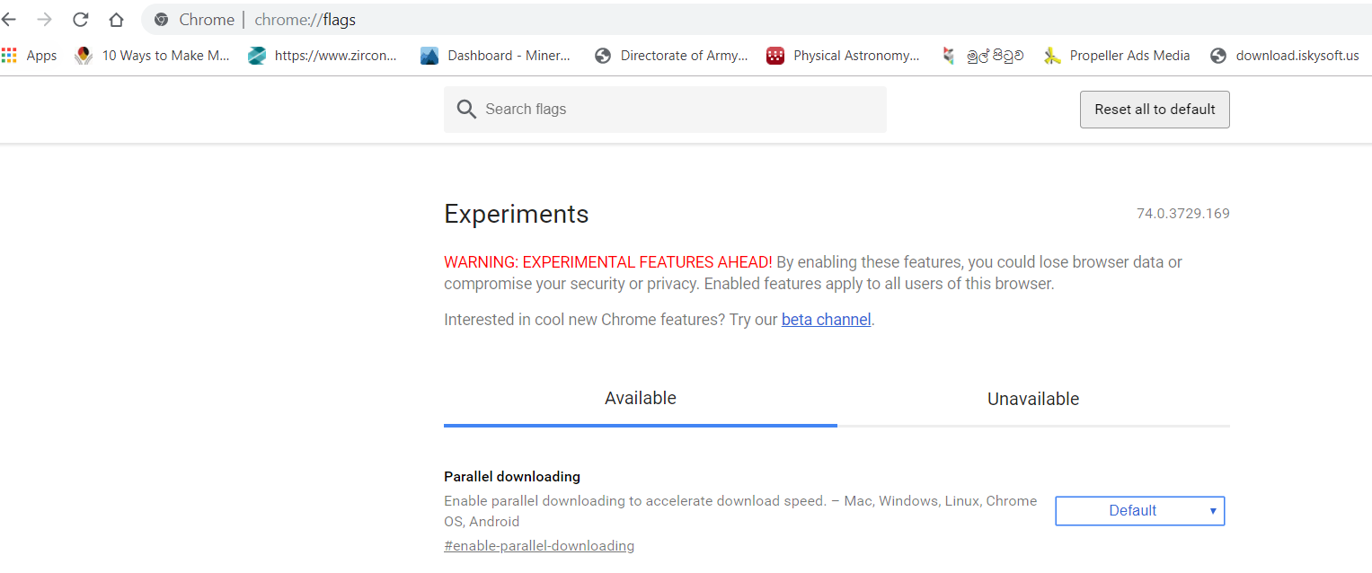The image size is (1372, 573).
Task: Click the Chrome site info icon
Action: (x=162, y=19)
